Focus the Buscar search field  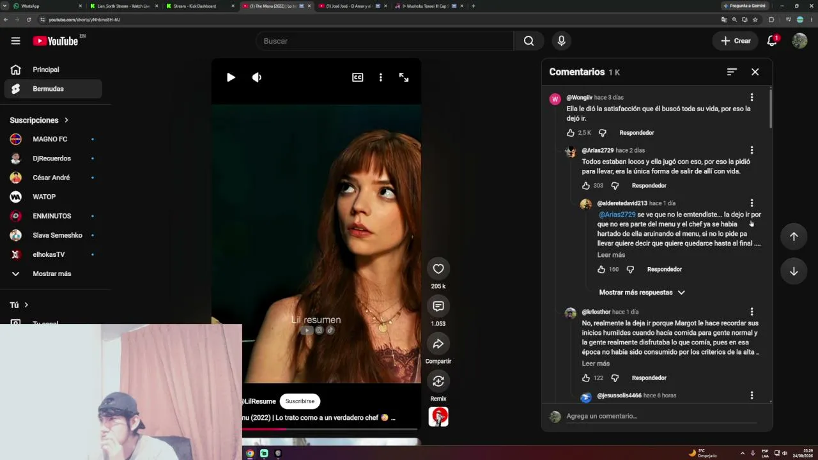(x=385, y=41)
